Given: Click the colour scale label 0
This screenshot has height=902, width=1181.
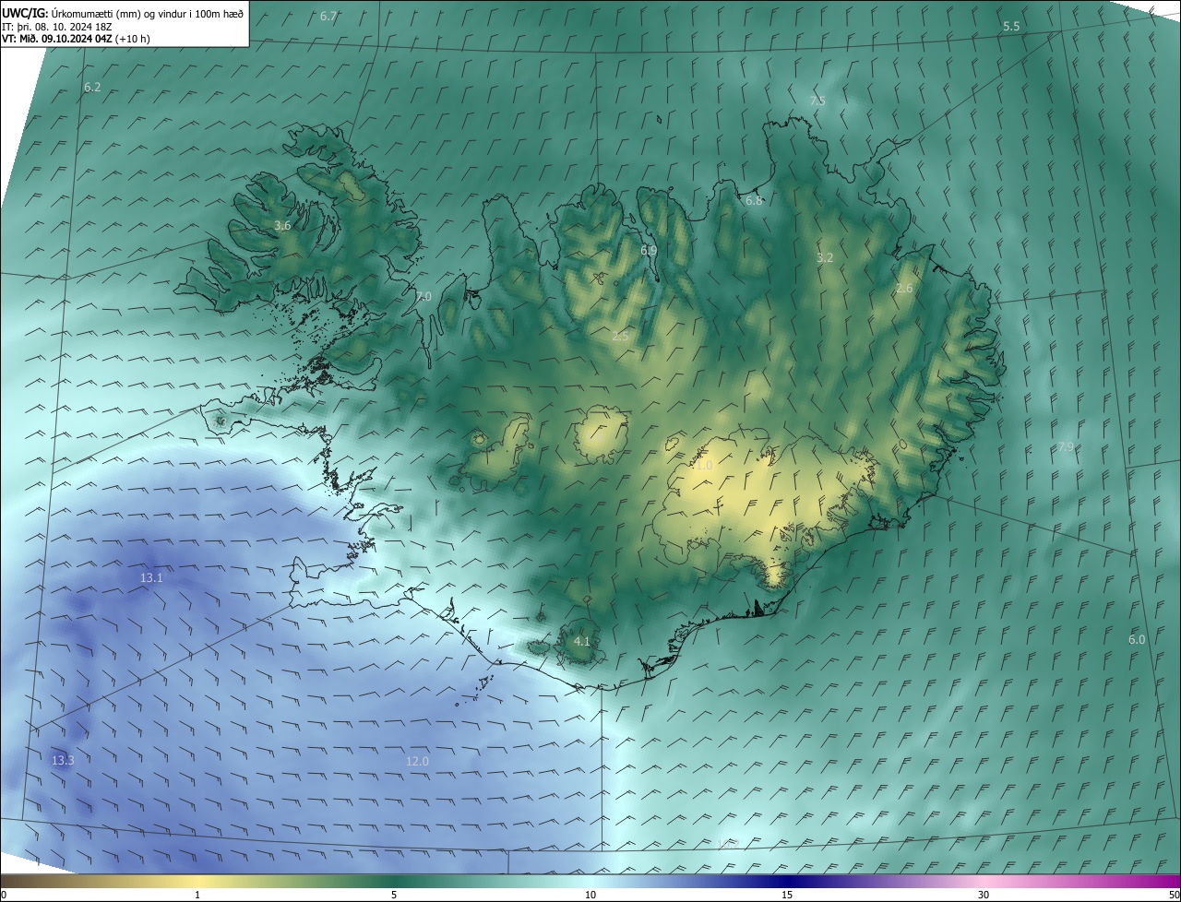Looking at the screenshot, I should point(4,895).
